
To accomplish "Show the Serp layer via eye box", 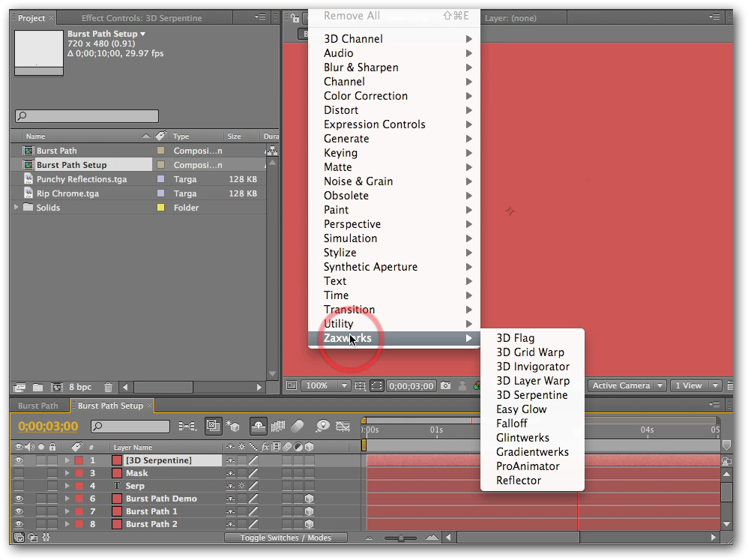I will click(19, 486).
